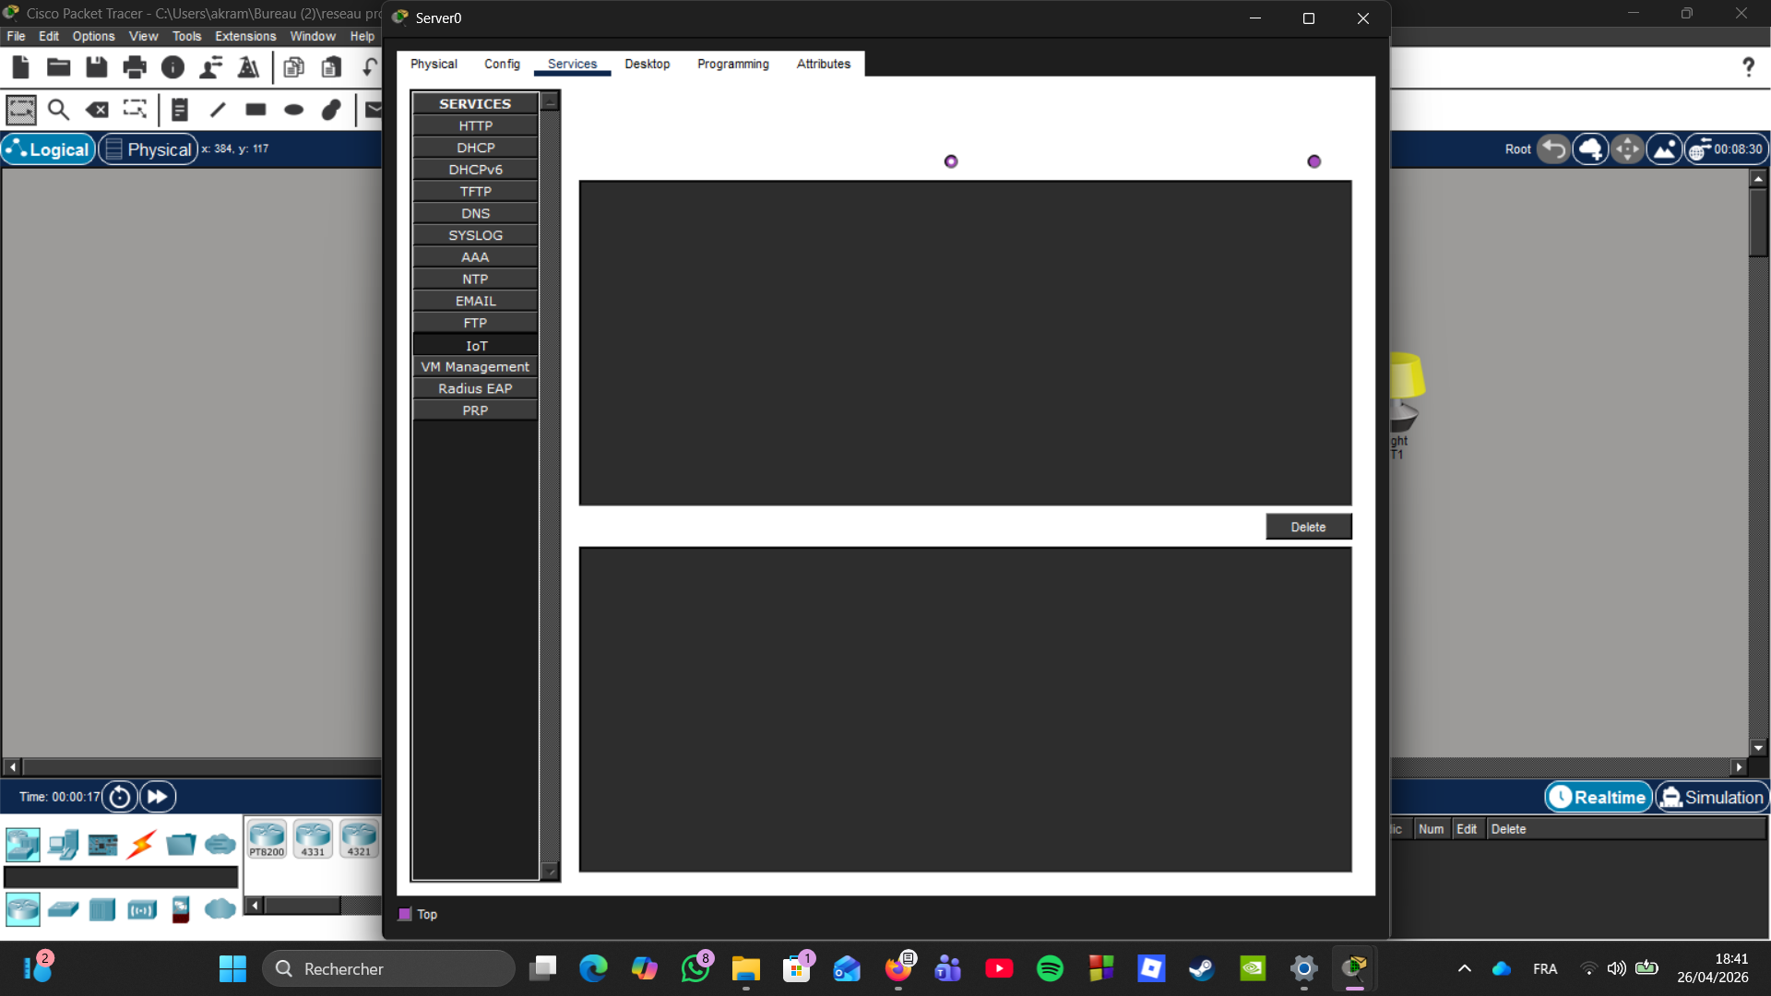
Task: Select the unfilled left radio button
Action: coord(951,161)
